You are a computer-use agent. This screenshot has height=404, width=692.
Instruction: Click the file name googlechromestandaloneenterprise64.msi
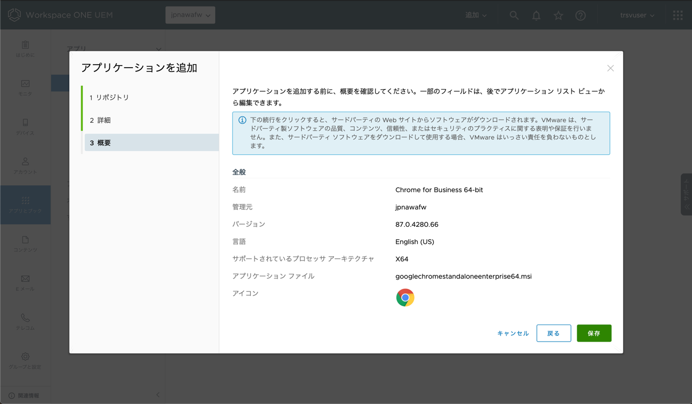tap(463, 276)
